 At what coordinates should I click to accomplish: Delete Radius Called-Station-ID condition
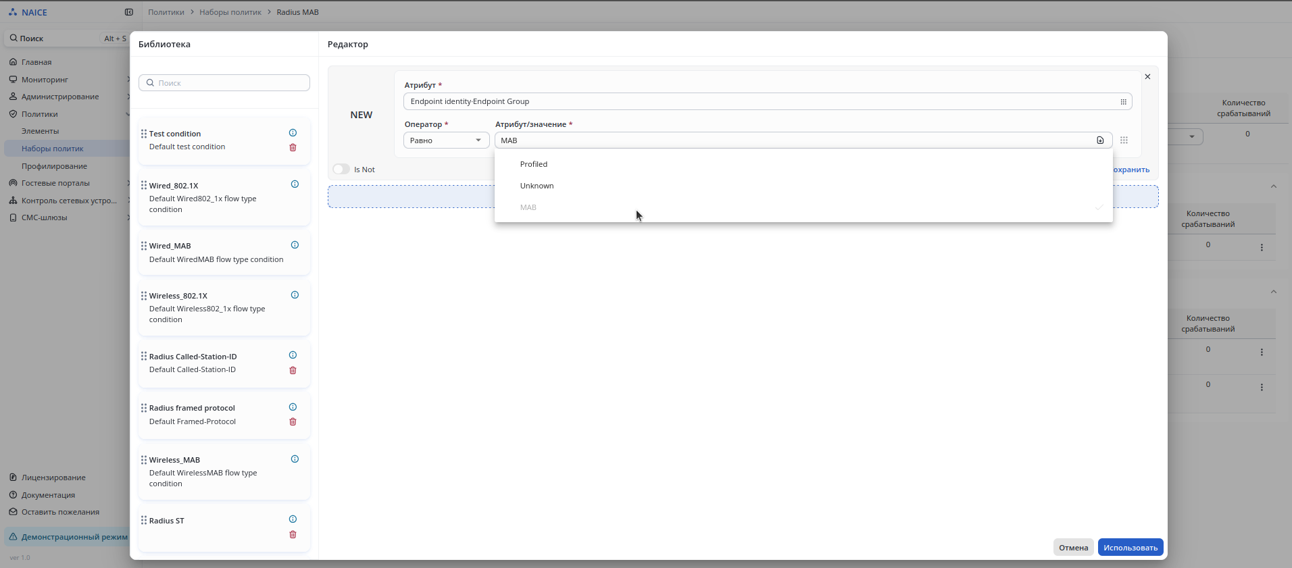pyautogui.click(x=293, y=370)
